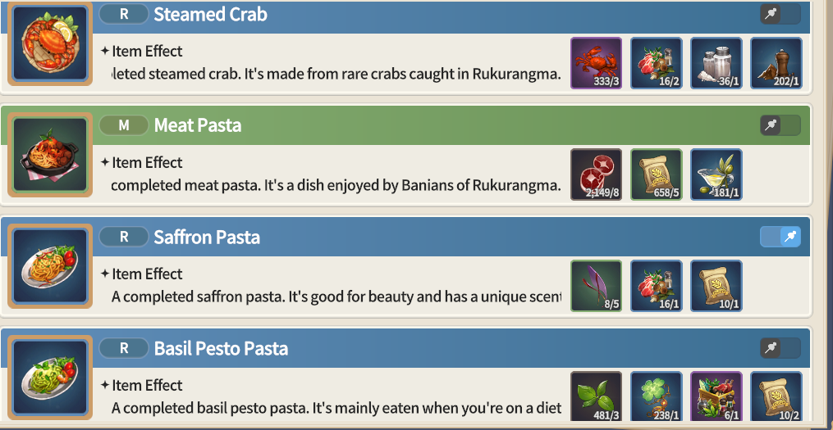Toggle the pin switch for Steamed Crab
This screenshot has height=430, width=833.
click(780, 14)
